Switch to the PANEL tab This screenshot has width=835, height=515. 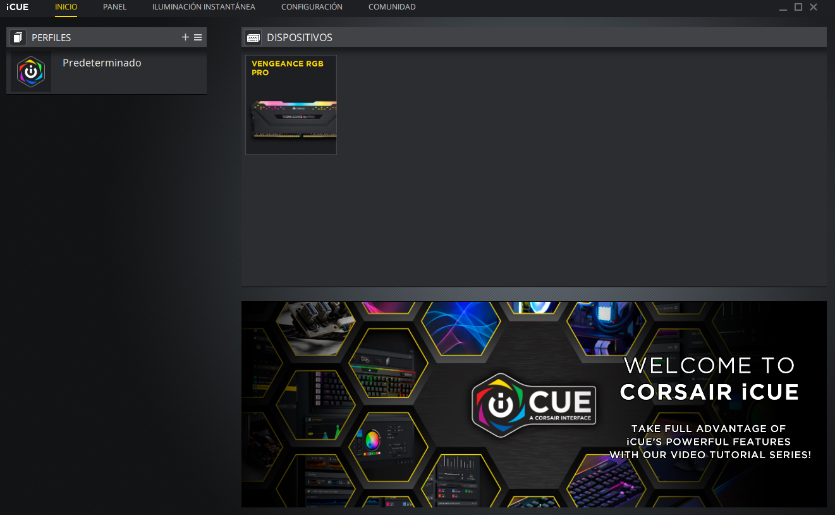pos(115,7)
